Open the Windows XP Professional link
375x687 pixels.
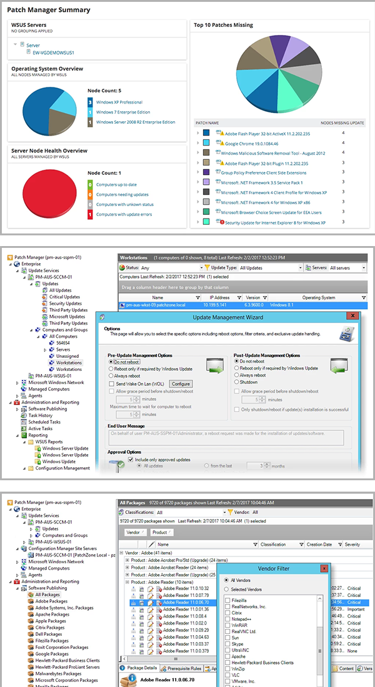(119, 102)
